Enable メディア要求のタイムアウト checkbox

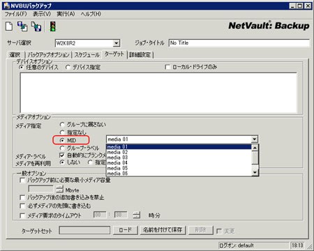22,215
